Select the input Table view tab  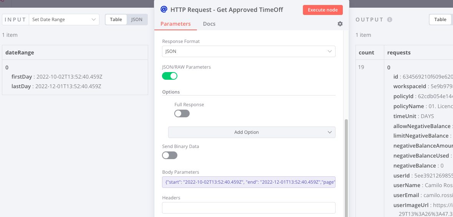[116, 20]
